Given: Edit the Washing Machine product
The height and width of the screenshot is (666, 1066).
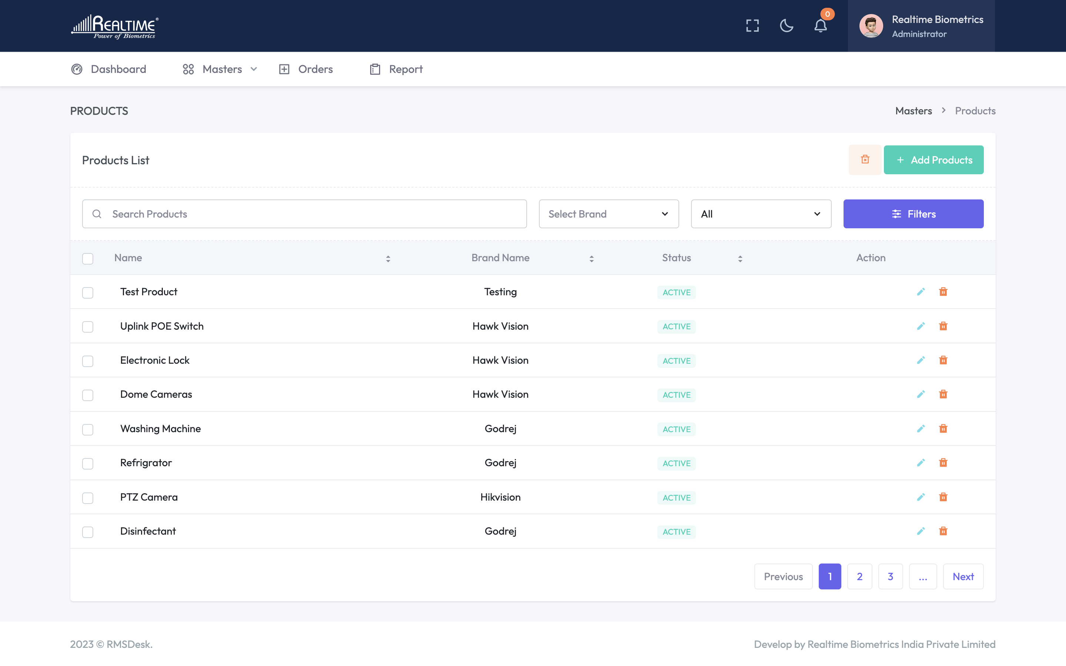Looking at the screenshot, I should pyautogui.click(x=921, y=428).
